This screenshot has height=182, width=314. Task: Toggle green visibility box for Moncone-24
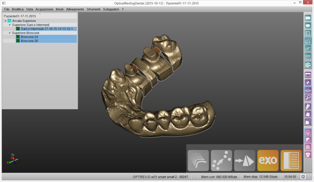tap(18, 37)
